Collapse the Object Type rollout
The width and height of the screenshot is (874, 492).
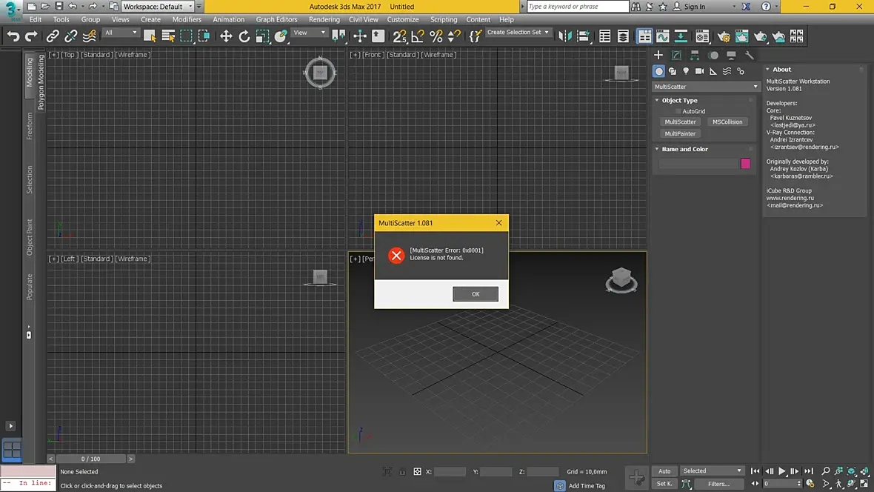point(679,100)
